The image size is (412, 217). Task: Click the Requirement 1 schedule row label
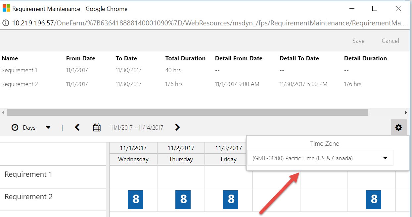28,174
